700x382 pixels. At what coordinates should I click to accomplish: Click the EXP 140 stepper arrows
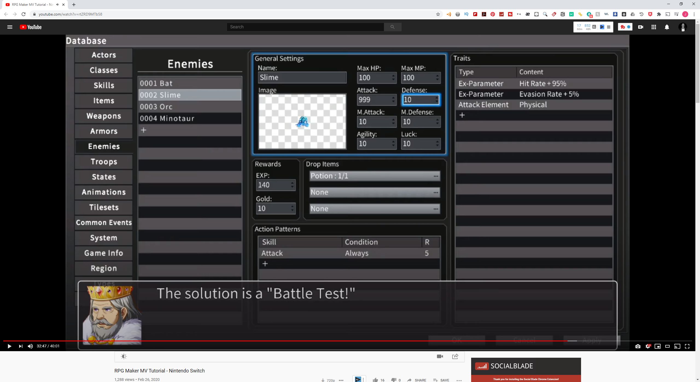(292, 185)
